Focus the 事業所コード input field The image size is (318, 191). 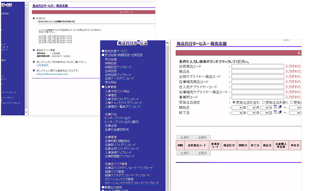coord(258,97)
